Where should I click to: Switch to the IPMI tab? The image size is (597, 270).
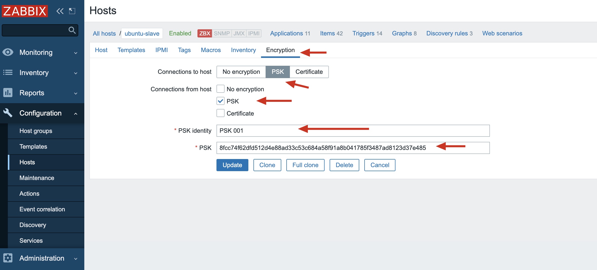pyautogui.click(x=162, y=50)
